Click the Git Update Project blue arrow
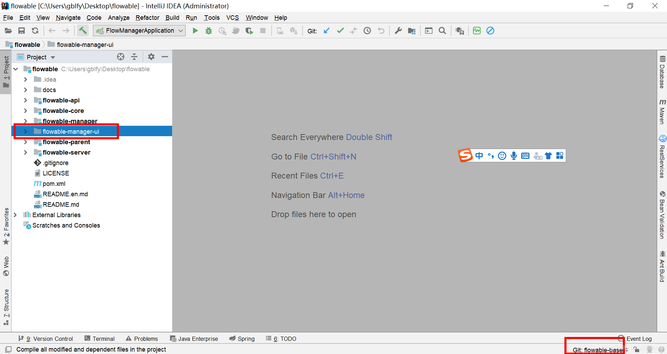Image resolution: width=667 pixels, height=354 pixels. [x=327, y=31]
